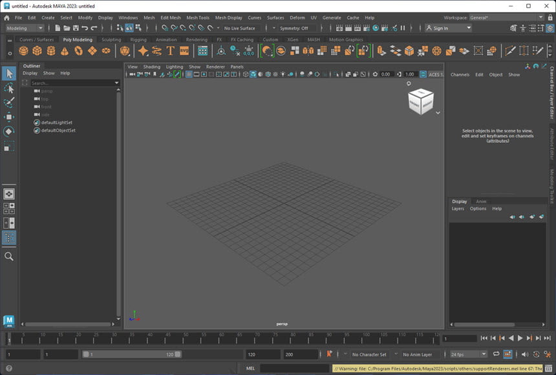Click the playback range slider bar
The image size is (556, 375).
(131, 354)
